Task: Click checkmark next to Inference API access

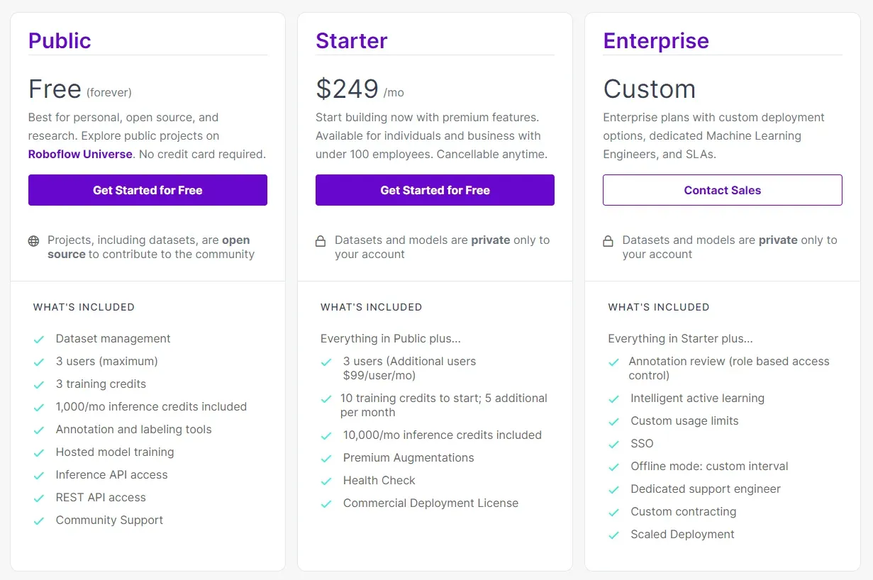Action: (x=39, y=476)
